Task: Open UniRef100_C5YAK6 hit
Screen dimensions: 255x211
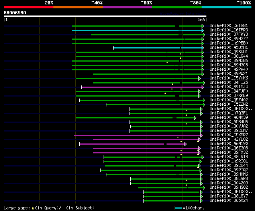Action: (x=229, y=78)
